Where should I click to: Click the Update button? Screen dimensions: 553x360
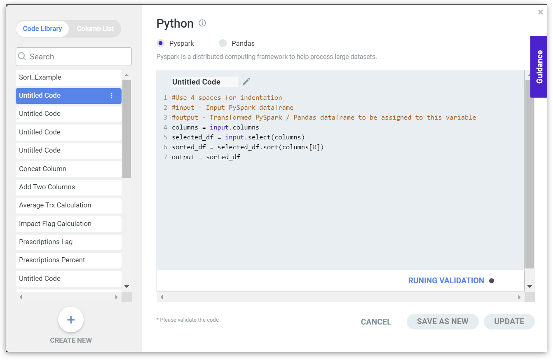[x=509, y=322]
